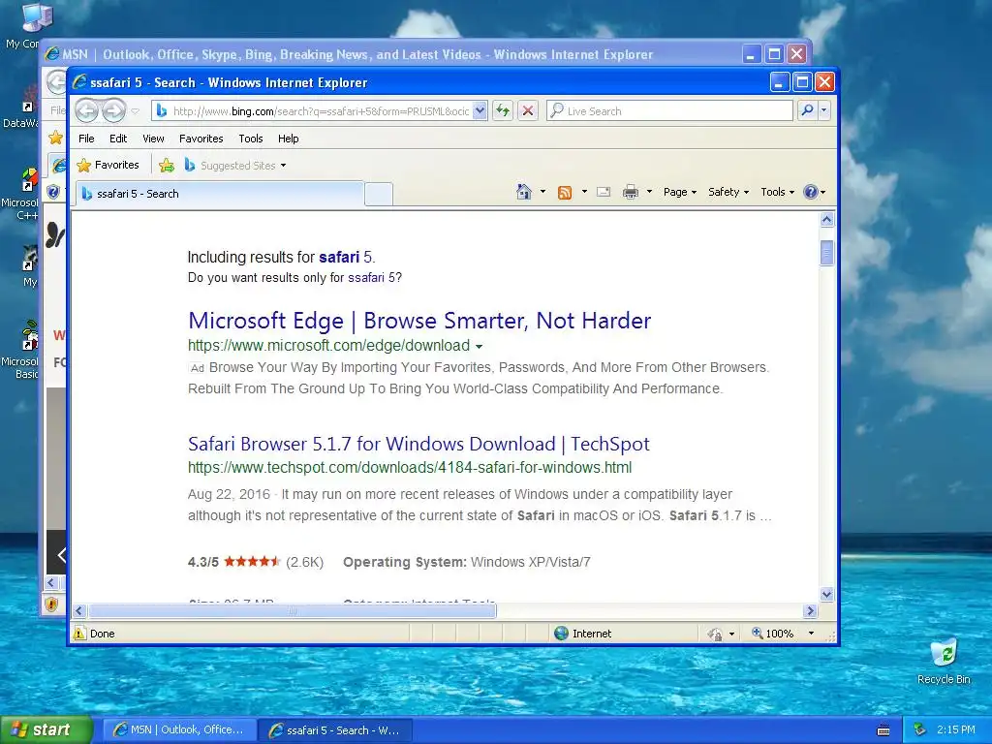Expand the feeds dropdown arrow
This screenshot has height=744, width=992.
(584, 192)
